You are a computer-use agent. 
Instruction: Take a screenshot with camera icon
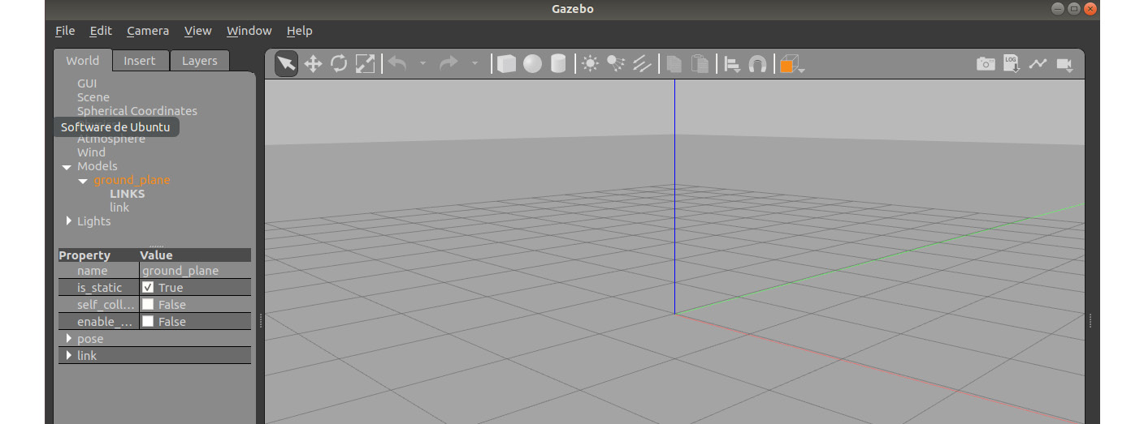tap(986, 63)
